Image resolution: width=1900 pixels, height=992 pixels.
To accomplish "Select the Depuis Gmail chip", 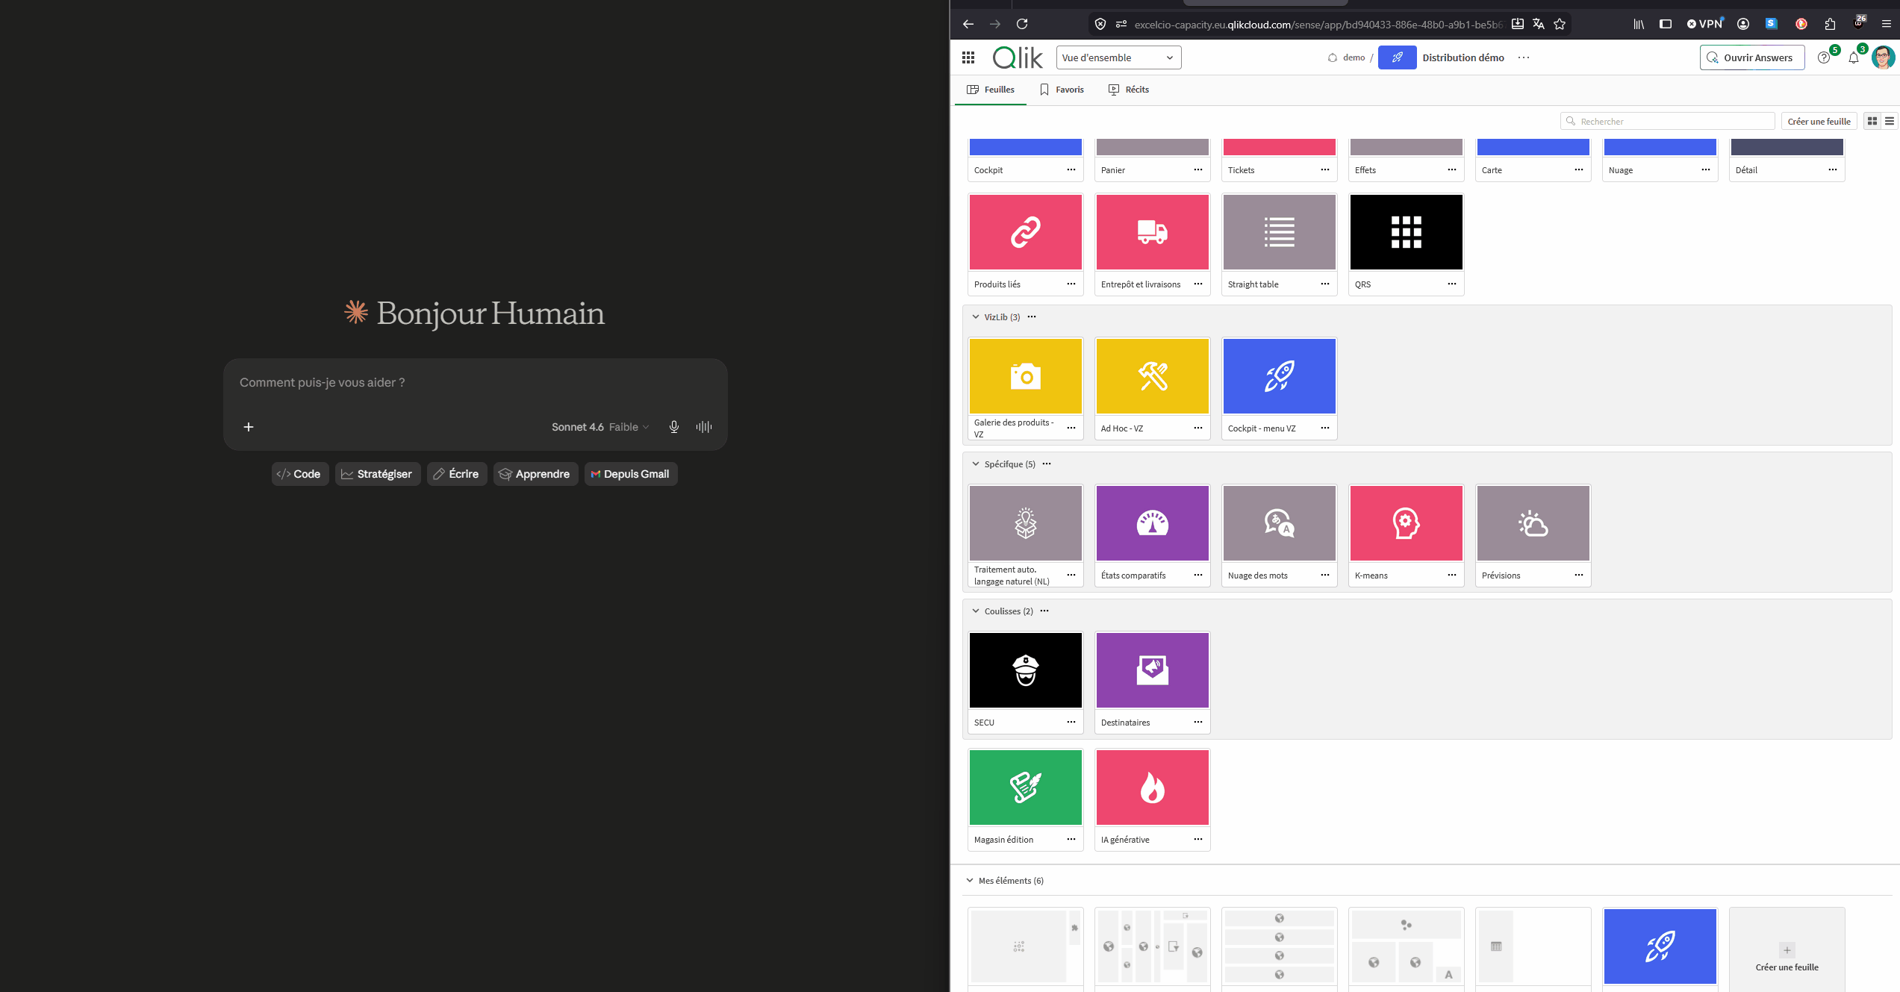I will point(631,474).
